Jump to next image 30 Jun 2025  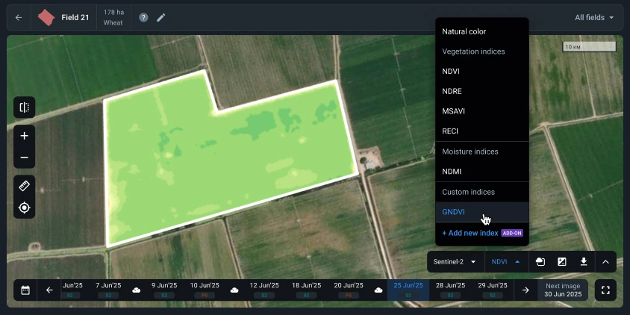pyautogui.click(x=563, y=290)
